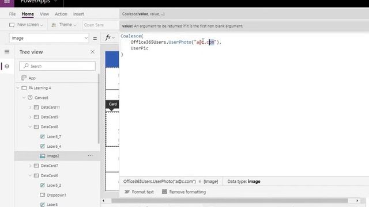Collapse the PA Learning 4 screen
This screenshot has height=207, width=369.
[x=18, y=88]
